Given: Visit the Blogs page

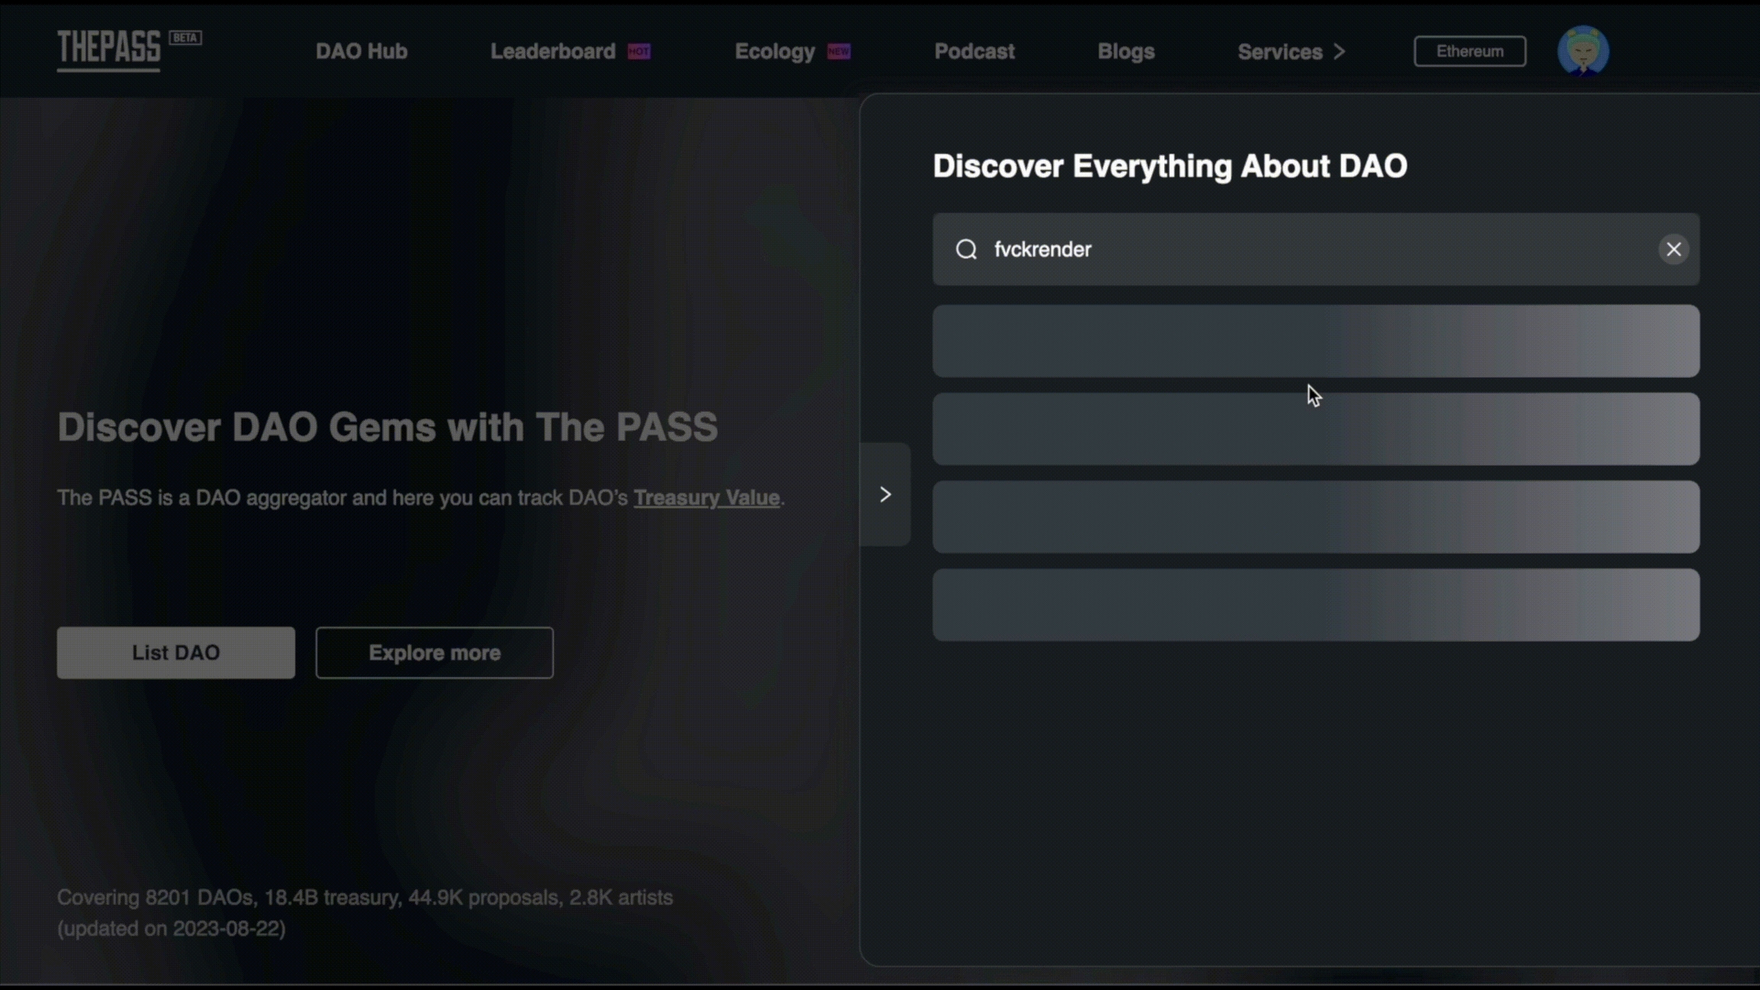Looking at the screenshot, I should click(x=1125, y=51).
